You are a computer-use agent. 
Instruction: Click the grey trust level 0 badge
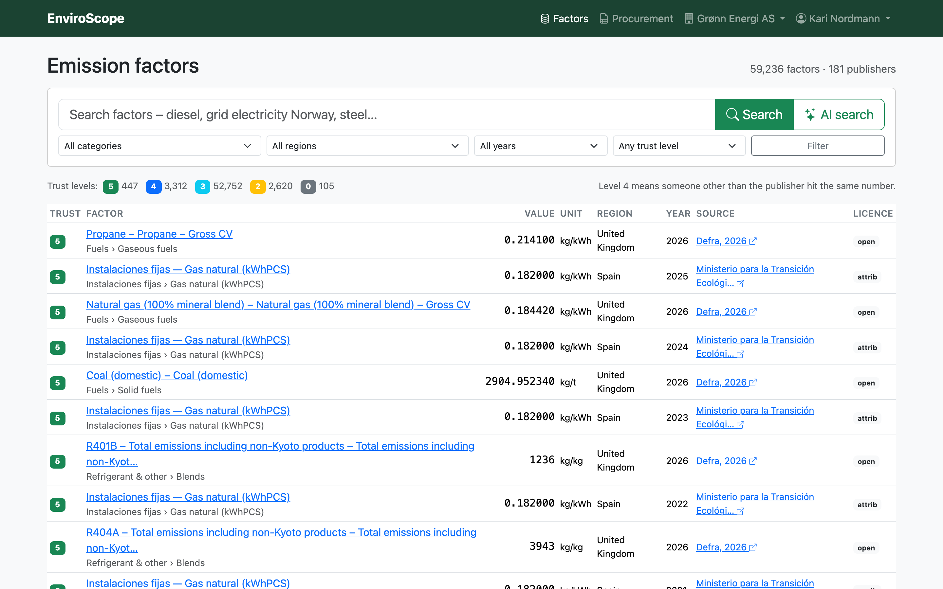308,187
